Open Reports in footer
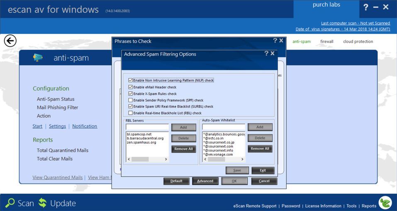 point(369,206)
